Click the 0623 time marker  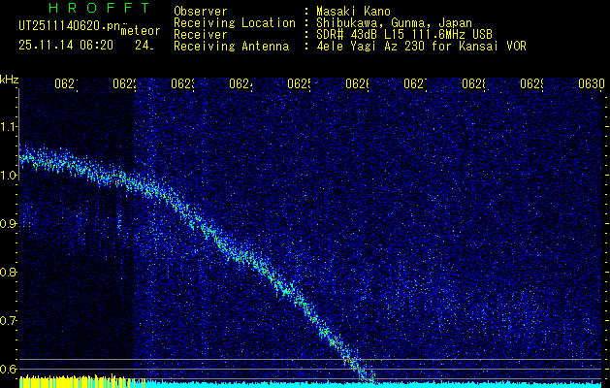pyautogui.click(x=182, y=83)
